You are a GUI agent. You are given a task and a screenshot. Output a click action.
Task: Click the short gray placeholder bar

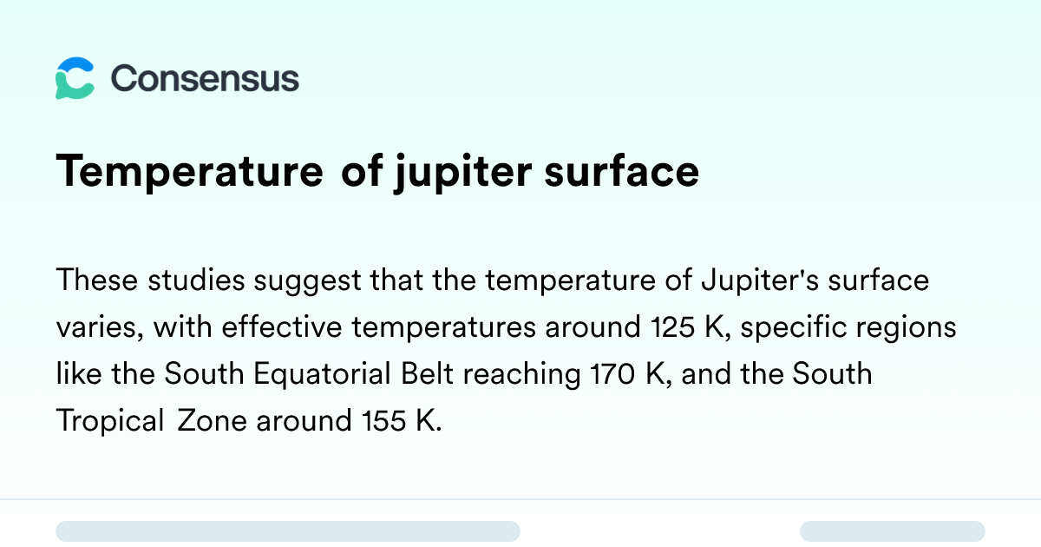[893, 531]
